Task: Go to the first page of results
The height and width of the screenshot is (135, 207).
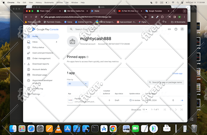Action: point(165,110)
